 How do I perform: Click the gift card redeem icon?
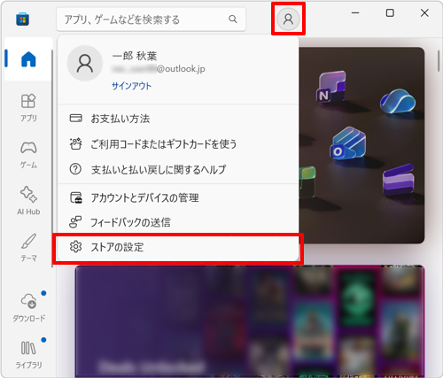[75, 143]
